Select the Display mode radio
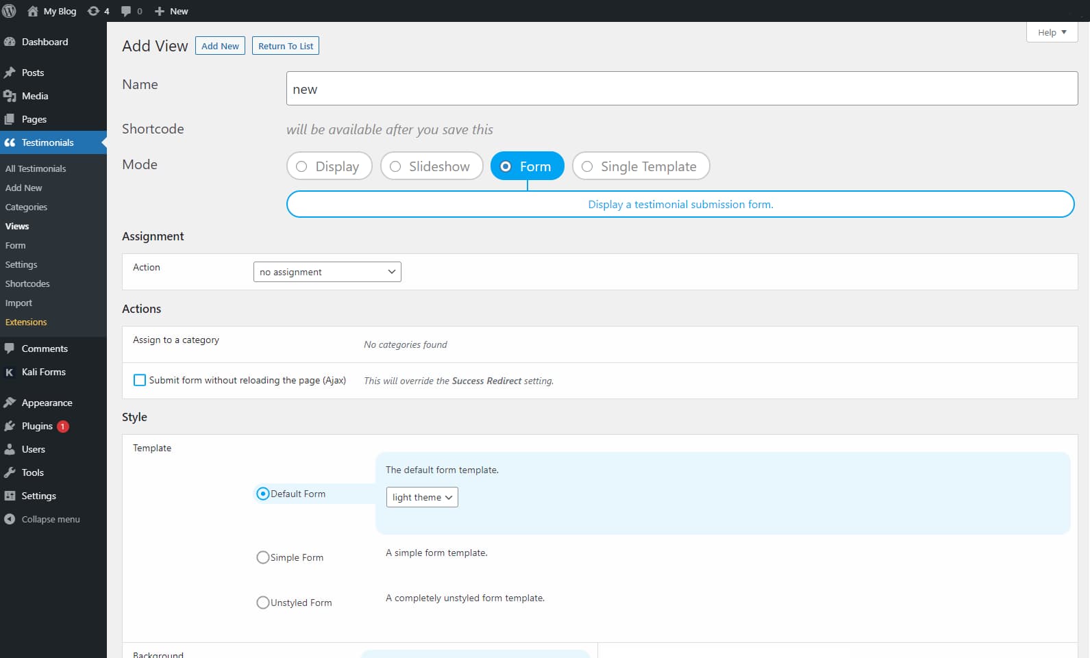1090x658 pixels. [301, 166]
